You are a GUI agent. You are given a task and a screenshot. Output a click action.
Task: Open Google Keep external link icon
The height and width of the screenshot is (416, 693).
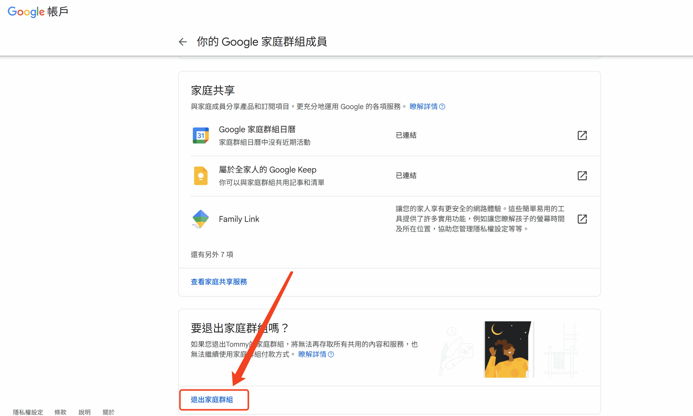pyautogui.click(x=582, y=176)
